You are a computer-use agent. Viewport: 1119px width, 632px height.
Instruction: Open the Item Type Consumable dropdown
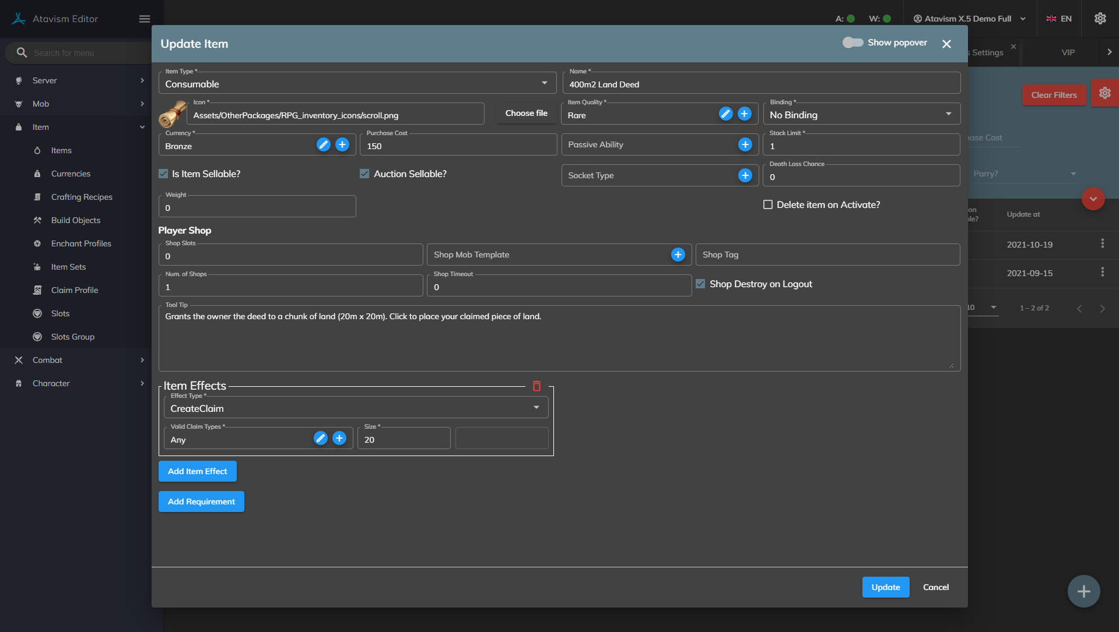[357, 84]
